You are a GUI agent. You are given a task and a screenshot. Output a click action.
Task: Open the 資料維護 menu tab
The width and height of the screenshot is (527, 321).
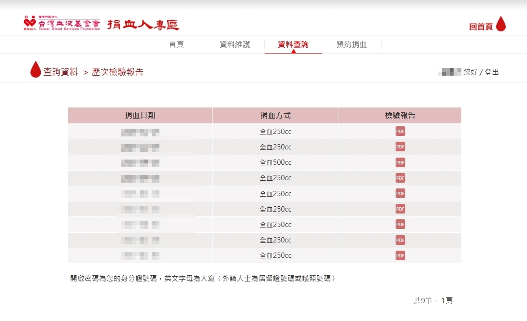pyautogui.click(x=235, y=44)
